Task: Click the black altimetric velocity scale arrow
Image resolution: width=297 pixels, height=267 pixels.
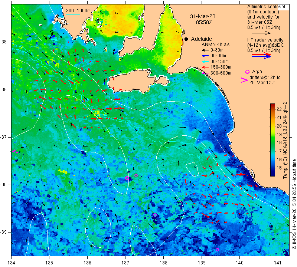Action: (x=261, y=33)
